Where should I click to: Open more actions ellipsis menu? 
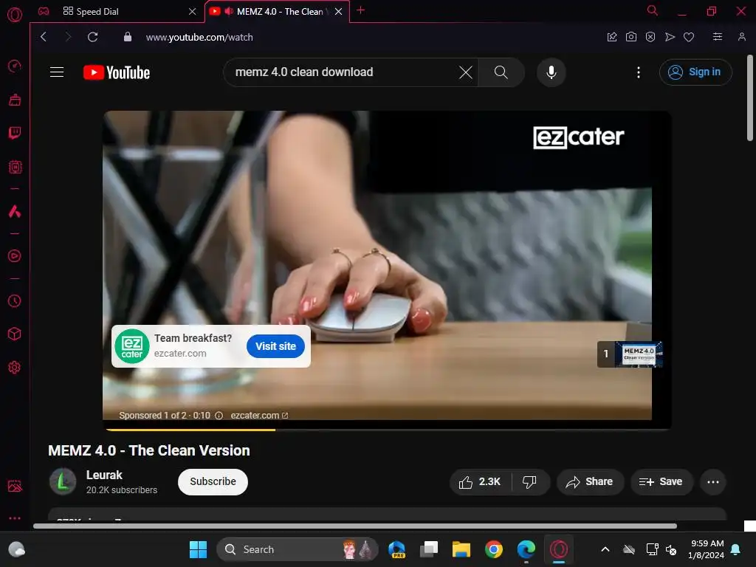713,481
